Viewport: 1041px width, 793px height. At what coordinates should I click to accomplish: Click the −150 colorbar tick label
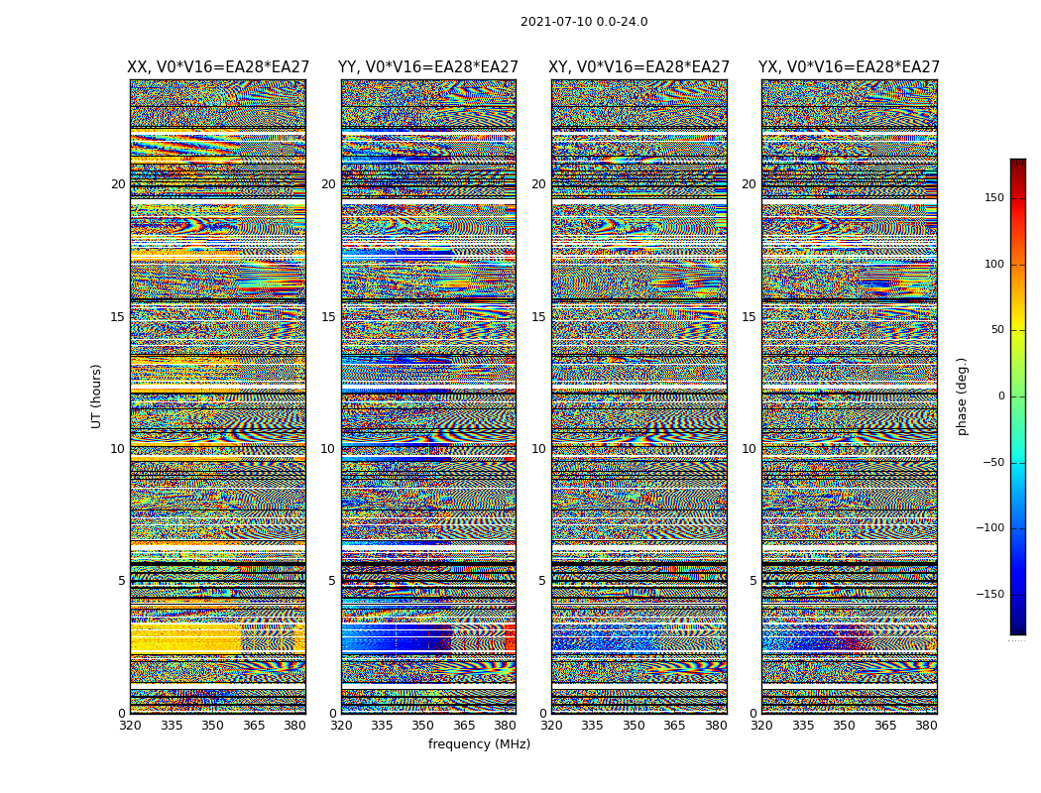[989, 594]
